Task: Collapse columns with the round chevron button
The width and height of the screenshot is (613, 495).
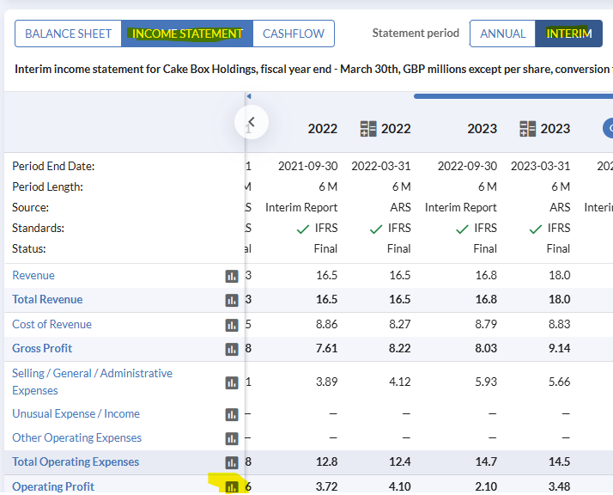Action: [x=252, y=122]
